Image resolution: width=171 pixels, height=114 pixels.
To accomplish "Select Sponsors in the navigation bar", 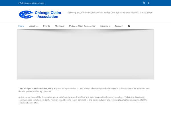I will pyautogui.click(x=105, y=26).
